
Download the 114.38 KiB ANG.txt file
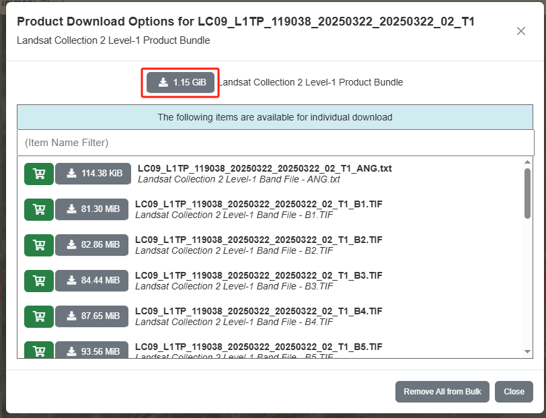coord(93,174)
